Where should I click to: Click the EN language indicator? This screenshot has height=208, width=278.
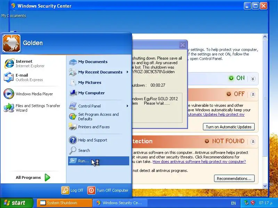pos(234,203)
